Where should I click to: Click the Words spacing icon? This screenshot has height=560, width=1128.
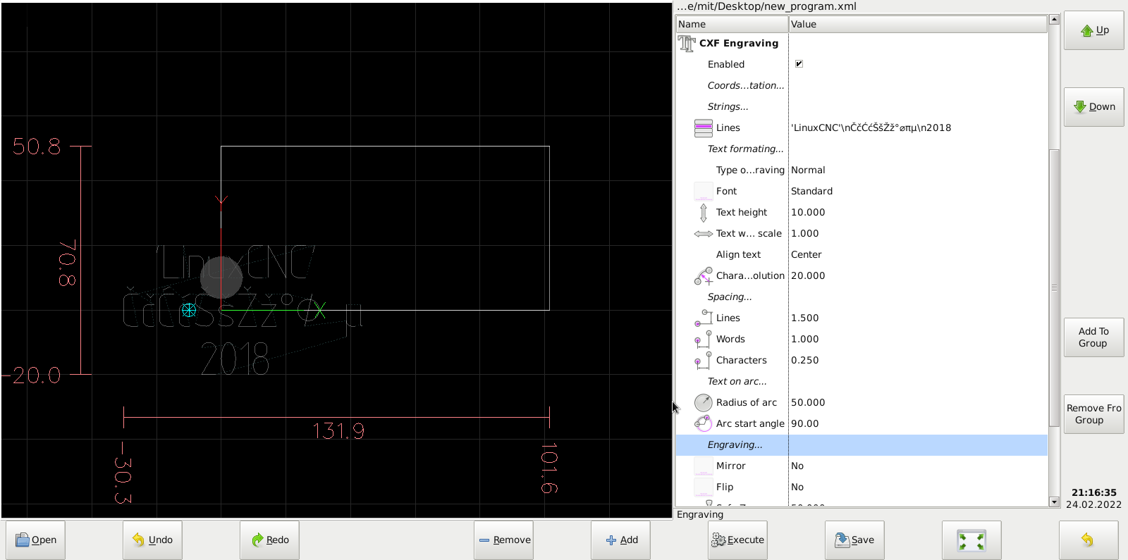(x=703, y=339)
